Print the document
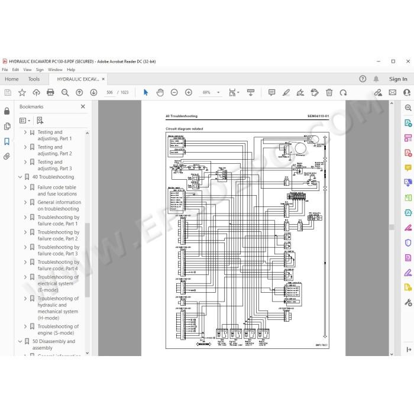Viewport: 414px width, 414px height. [x=50, y=92]
